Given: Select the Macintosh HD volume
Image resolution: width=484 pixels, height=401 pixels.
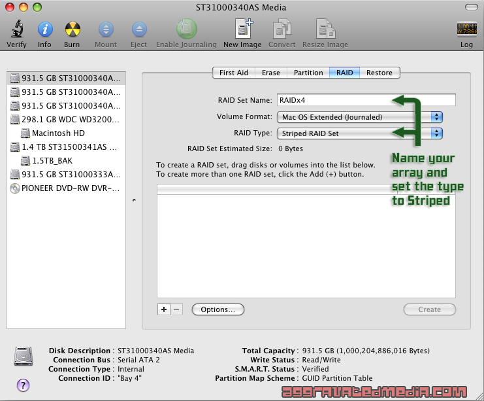Looking at the screenshot, I should click(x=66, y=133).
